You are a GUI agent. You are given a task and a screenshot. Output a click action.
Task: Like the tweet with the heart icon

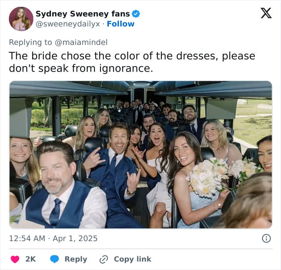(x=15, y=259)
